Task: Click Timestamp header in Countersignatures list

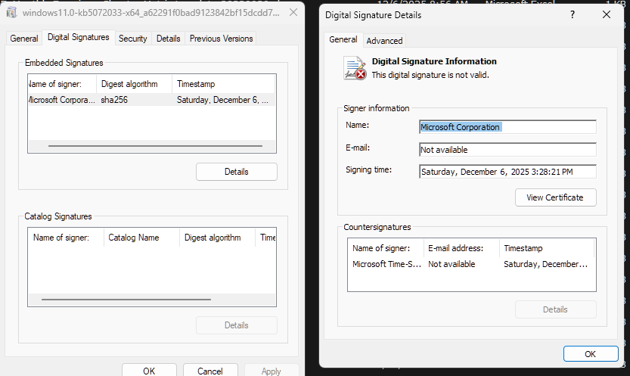Action: pyautogui.click(x=546, y=248)
